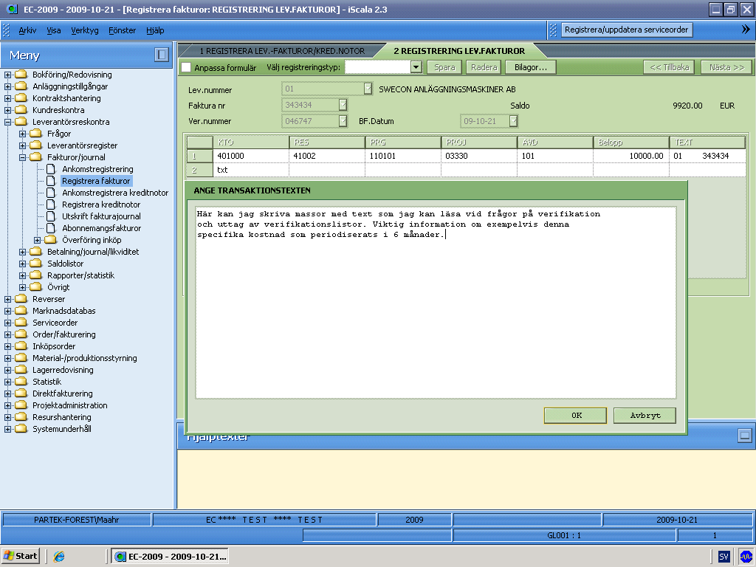Click the toolbar overflow chevron icon
Viewport: 756px width, 567px height.
pyautogui.click(x=746, y=30)
